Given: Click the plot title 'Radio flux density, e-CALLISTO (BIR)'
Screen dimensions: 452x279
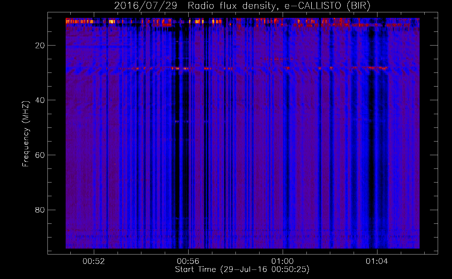Looking at the screenshot, I should click(279, 6).
